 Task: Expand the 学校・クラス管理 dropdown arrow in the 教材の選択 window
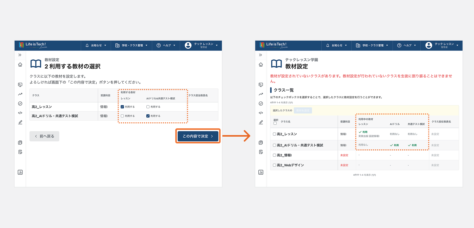[x=146, y=46]
